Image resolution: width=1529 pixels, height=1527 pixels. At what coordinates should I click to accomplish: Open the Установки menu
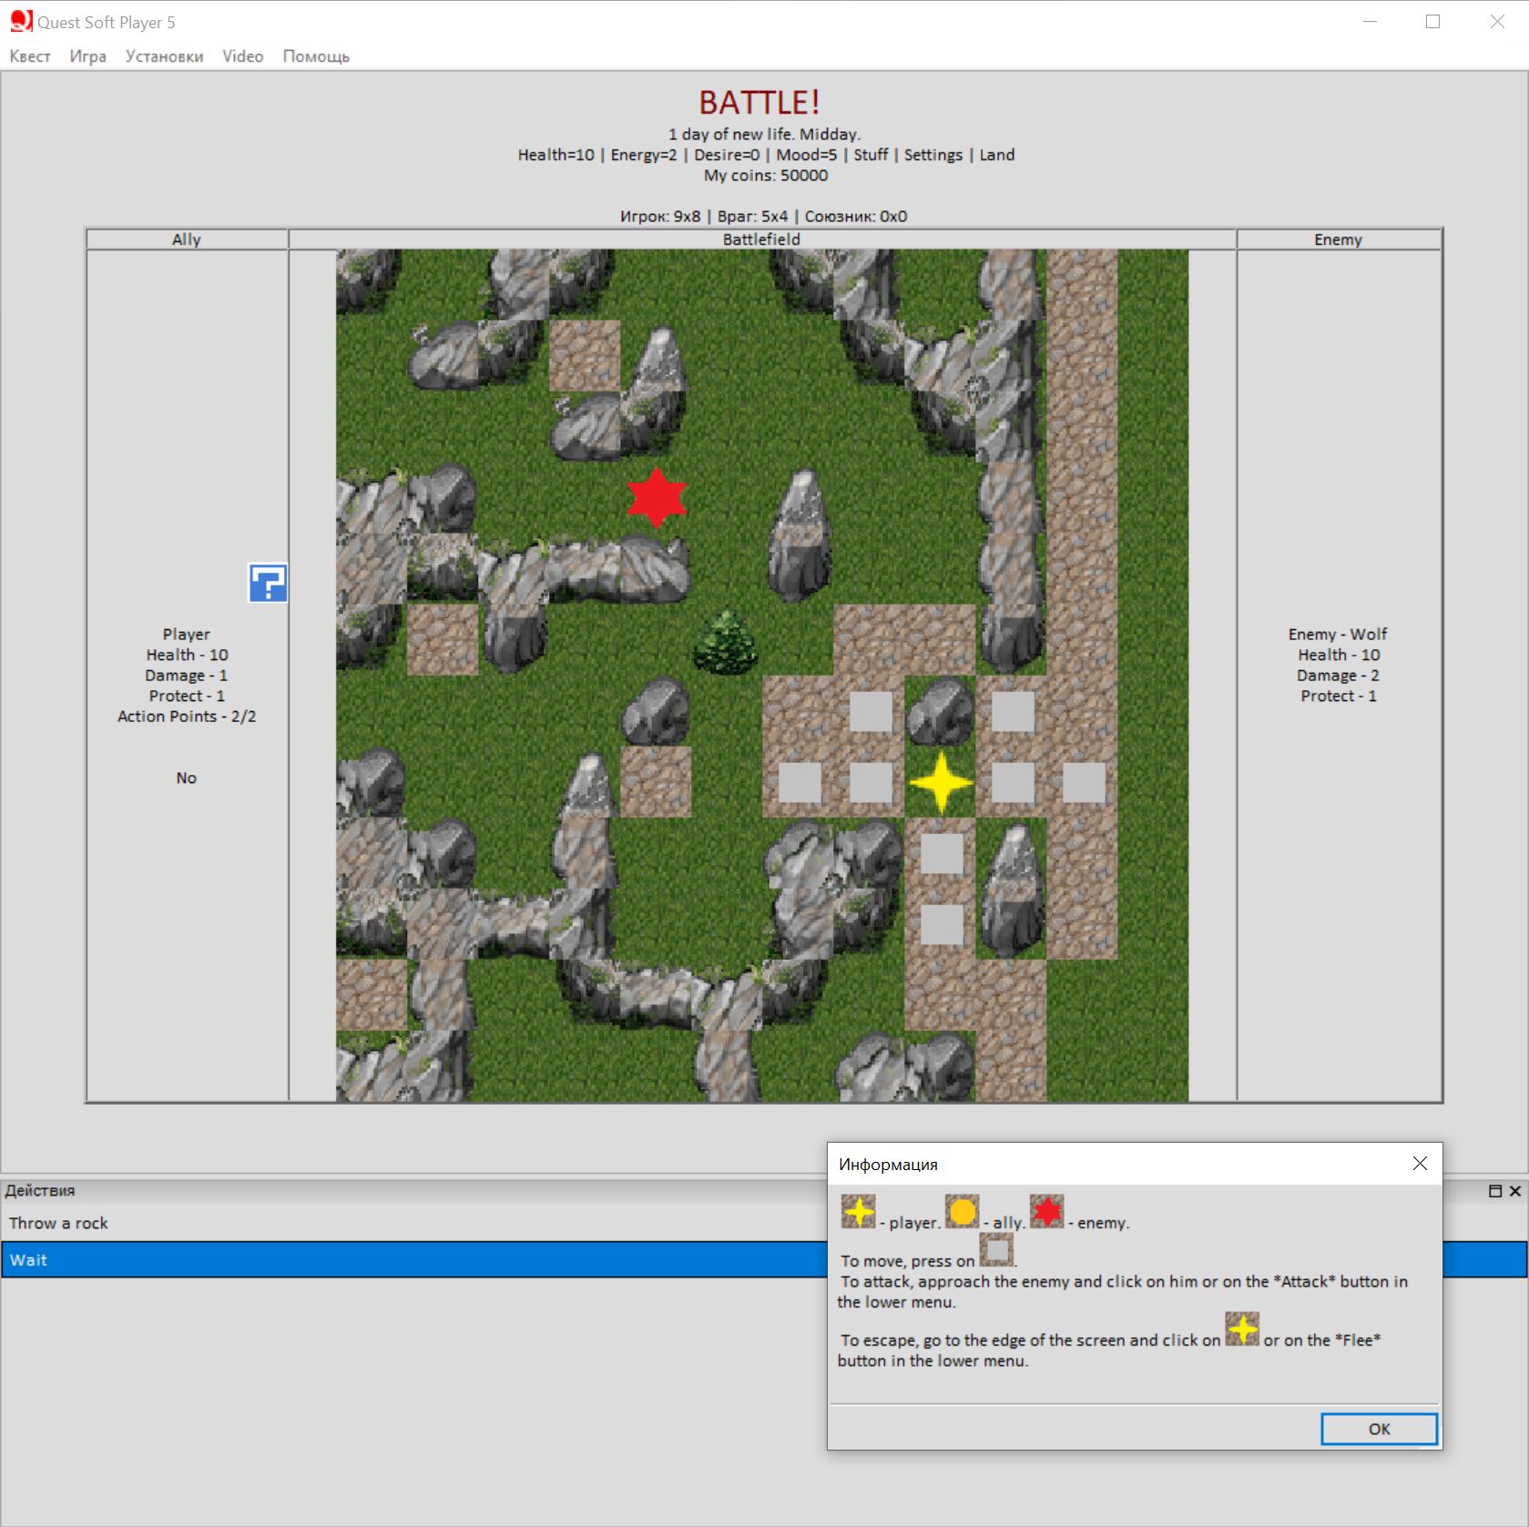click(164, 56)
